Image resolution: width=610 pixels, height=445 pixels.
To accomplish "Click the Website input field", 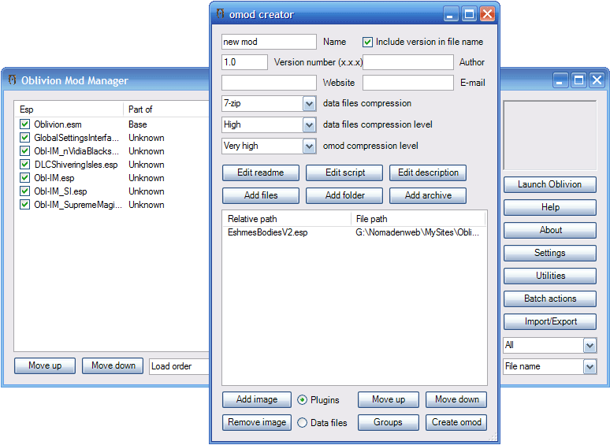I will [x=269, y=83].
